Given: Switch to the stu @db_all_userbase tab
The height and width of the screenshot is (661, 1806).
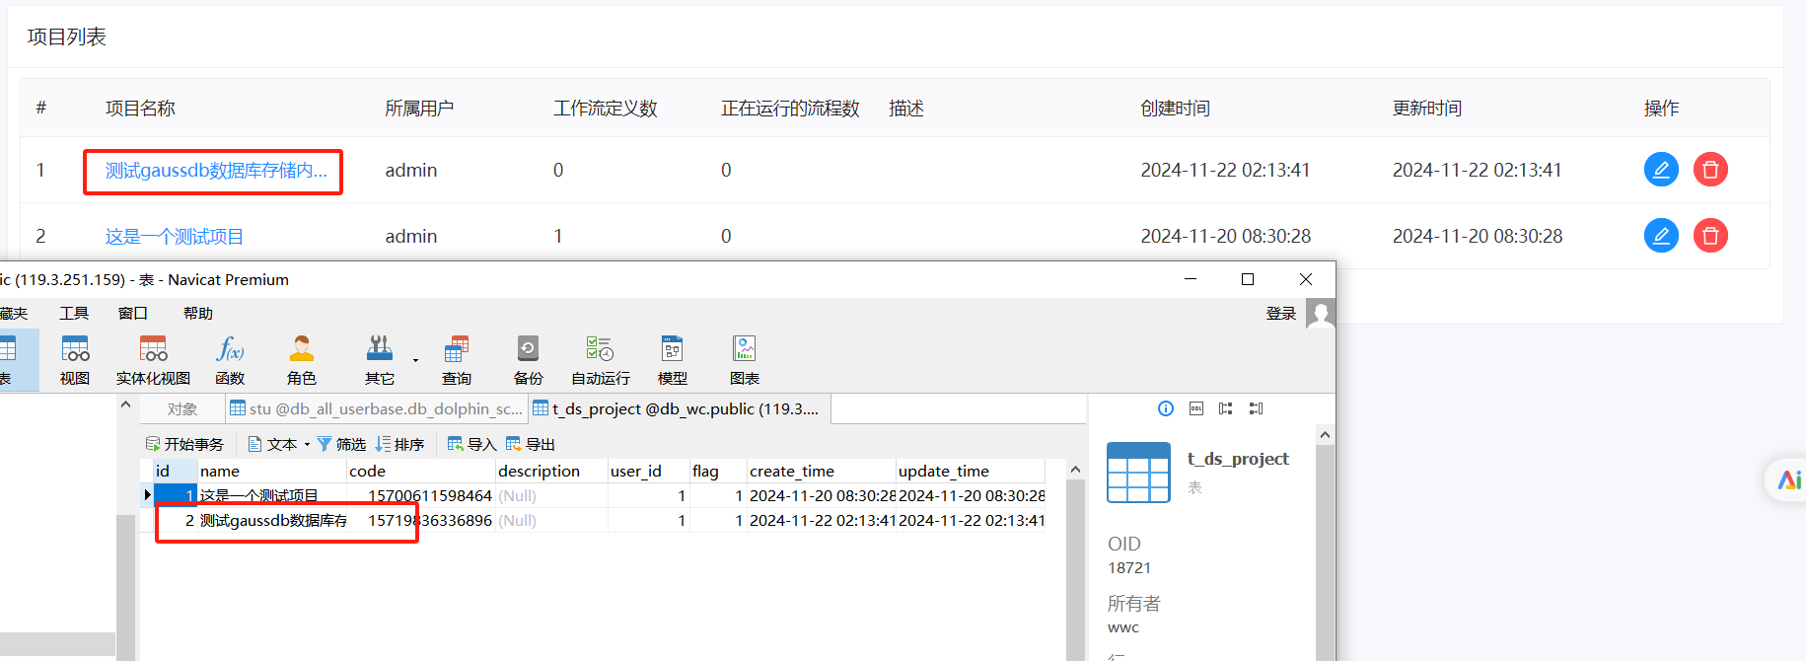Looking at the screenshot, I should click(x=376, y=408).
